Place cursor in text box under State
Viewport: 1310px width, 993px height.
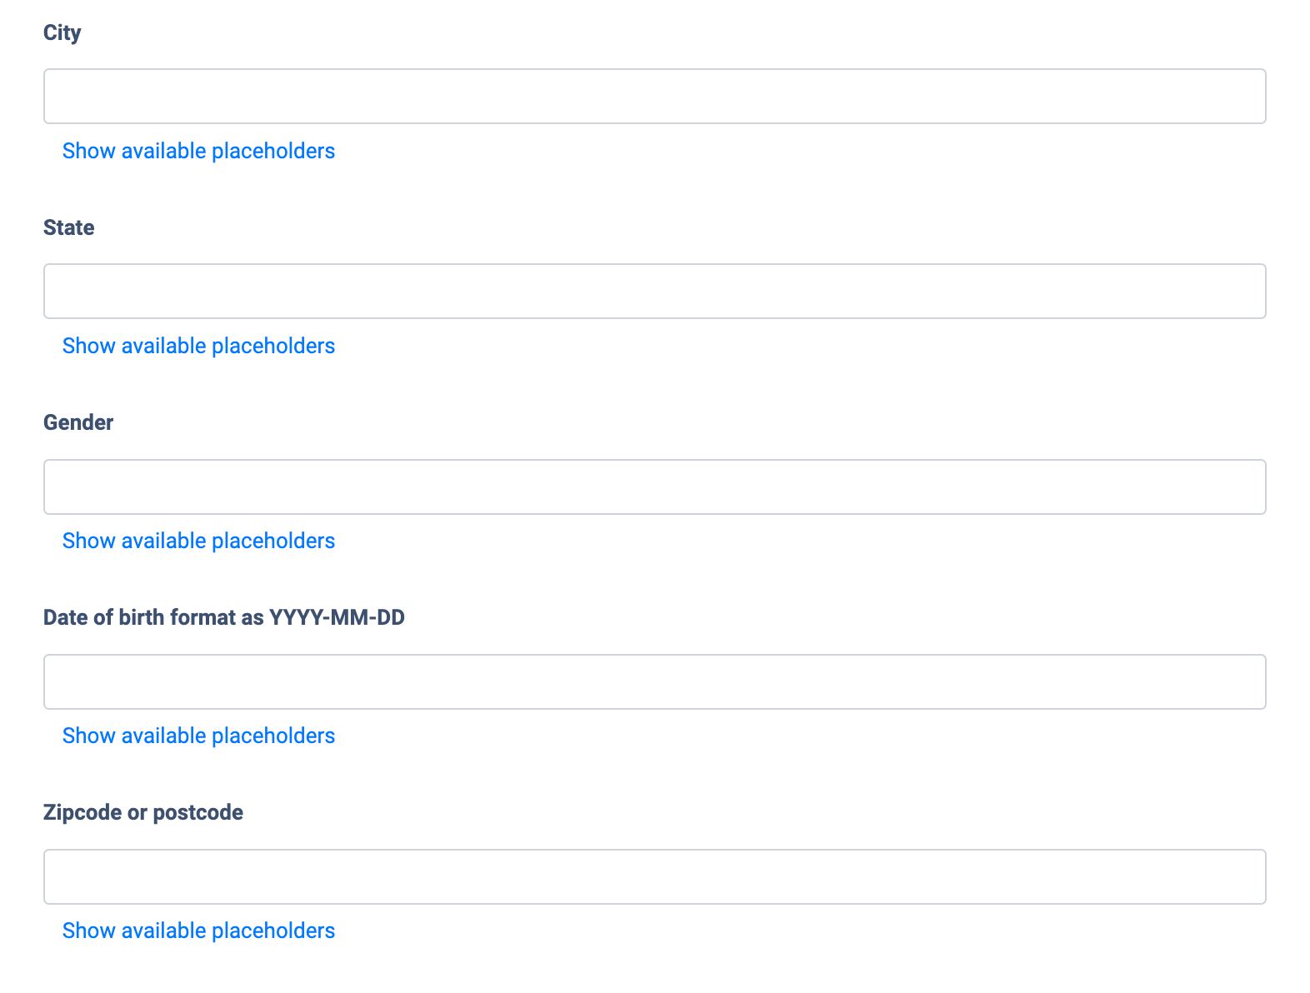654,292
